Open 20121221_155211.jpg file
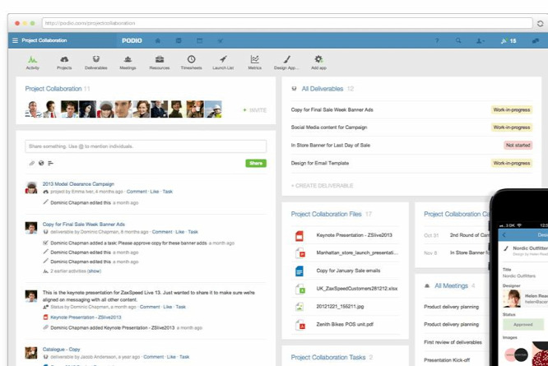Image resolution: width=548 pixels, height=366 pixels. (x=340, y=306)
